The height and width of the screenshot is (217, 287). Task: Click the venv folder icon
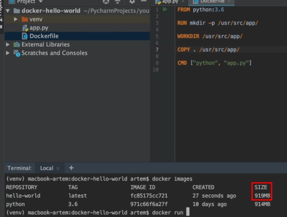[x=25, y=19]
